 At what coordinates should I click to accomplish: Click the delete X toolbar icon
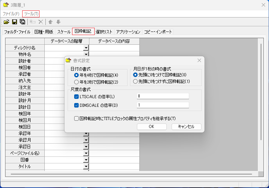[41, 22]
